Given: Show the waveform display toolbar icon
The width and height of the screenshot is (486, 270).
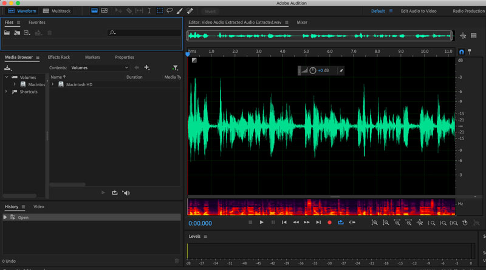Looking at the screenshot, I should click(95, 11).
